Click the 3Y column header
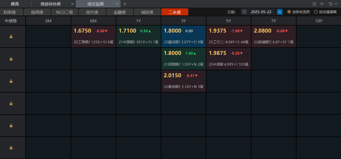 pyautogui.click(x=183, y=21)
